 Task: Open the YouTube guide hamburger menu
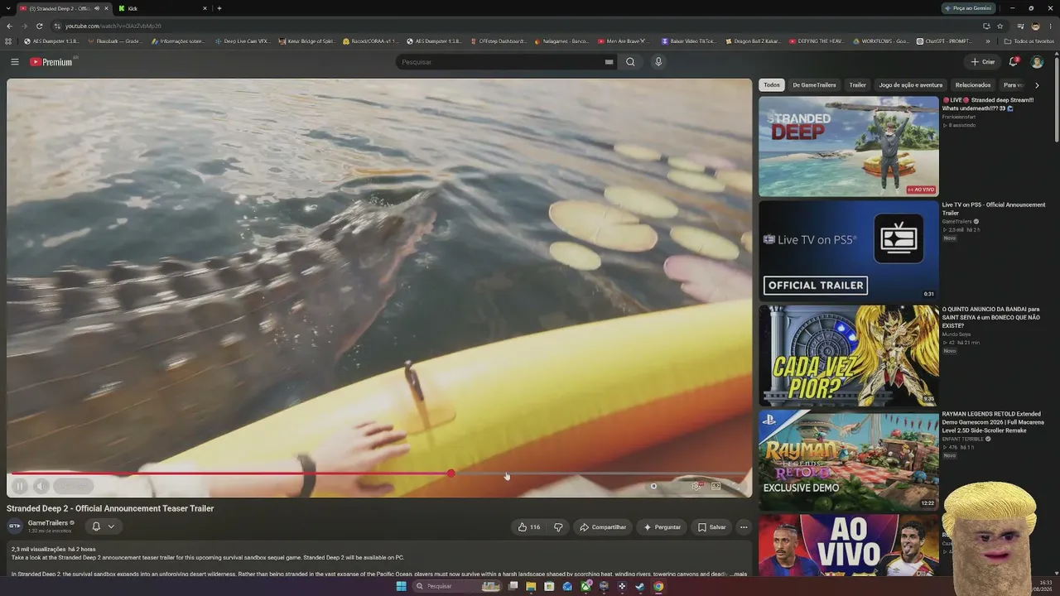(x=14, y=62)
